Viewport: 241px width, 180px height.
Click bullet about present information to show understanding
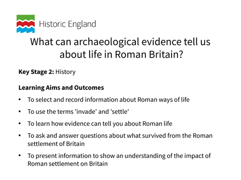coord(119,160)
